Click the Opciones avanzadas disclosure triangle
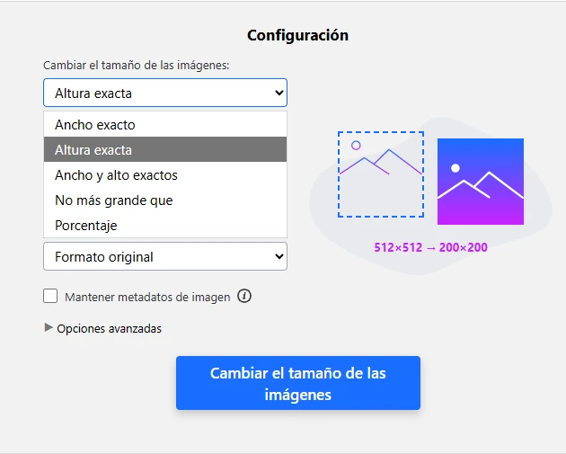The image size is (566, 454). tap(49, 328)
